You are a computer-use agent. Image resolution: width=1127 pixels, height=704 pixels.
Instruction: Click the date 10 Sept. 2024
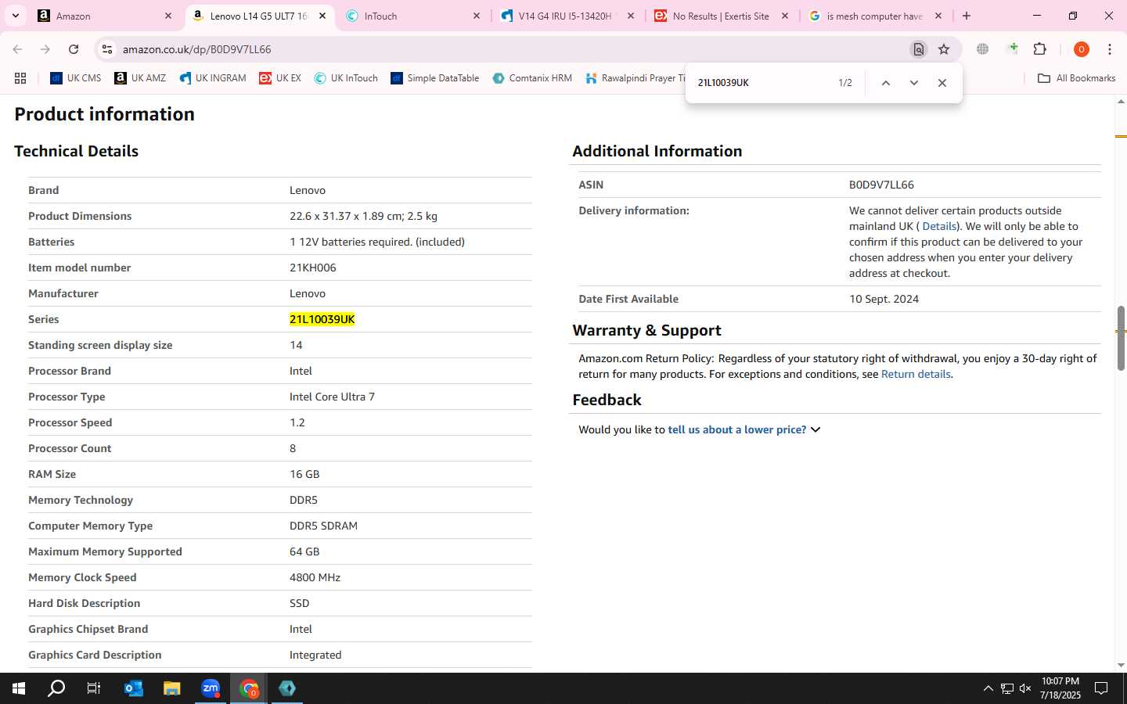(x=884, y=299)
